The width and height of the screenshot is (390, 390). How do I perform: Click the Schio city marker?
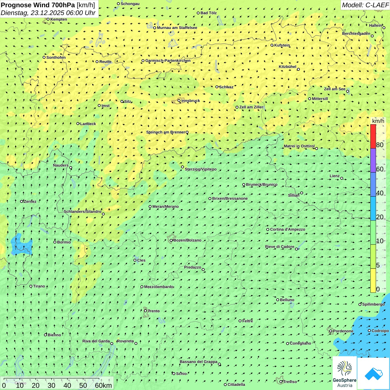174,374
